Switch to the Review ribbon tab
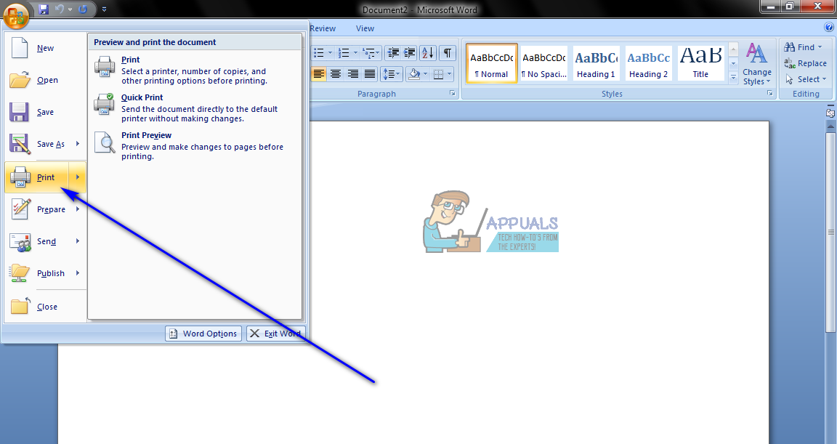 [323, 29]
